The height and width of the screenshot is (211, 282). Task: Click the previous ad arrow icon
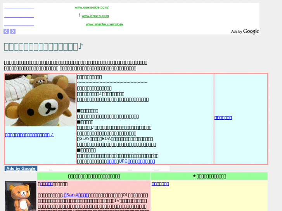pyautogui.click(x=6, y=31)
